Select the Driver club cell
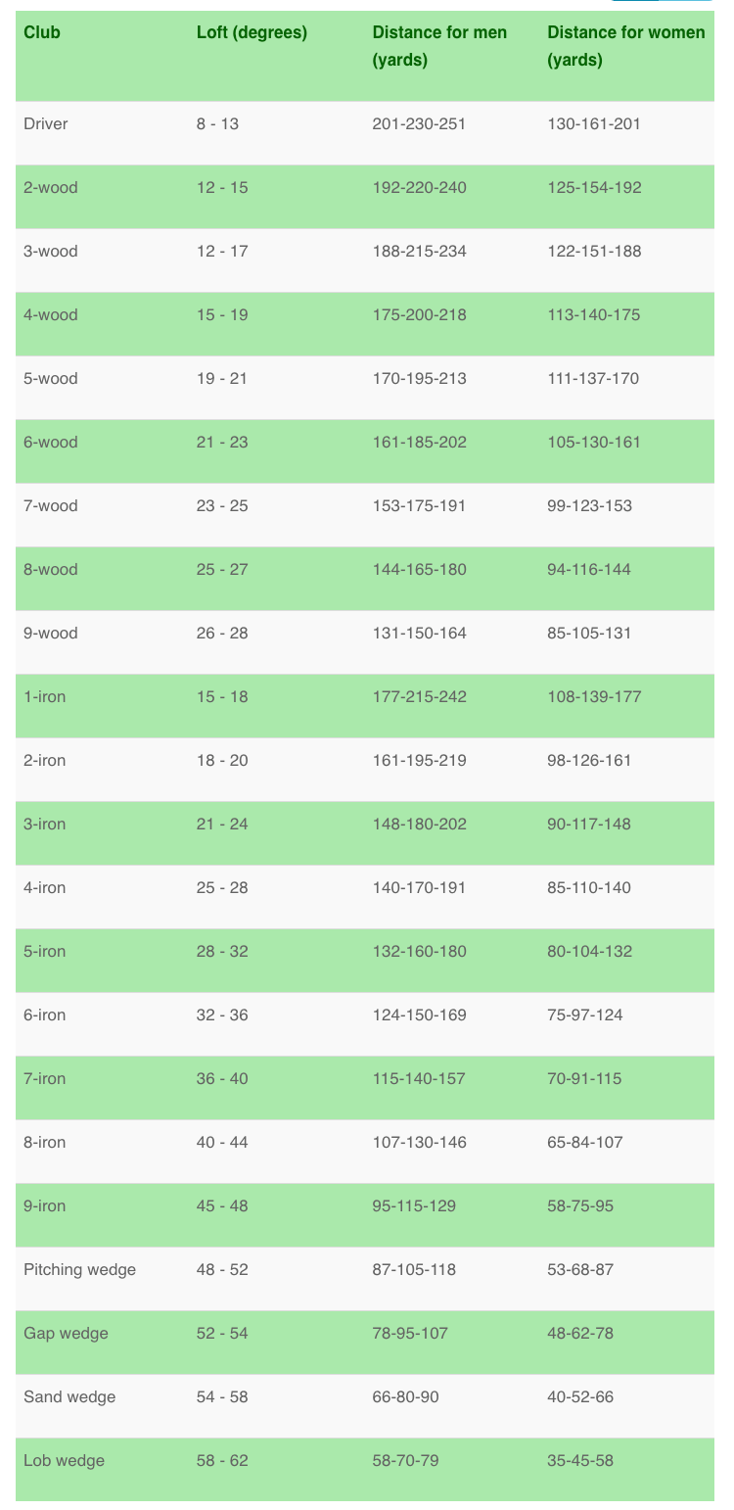Screen dimensions: 734x1510 click(45, 124)
